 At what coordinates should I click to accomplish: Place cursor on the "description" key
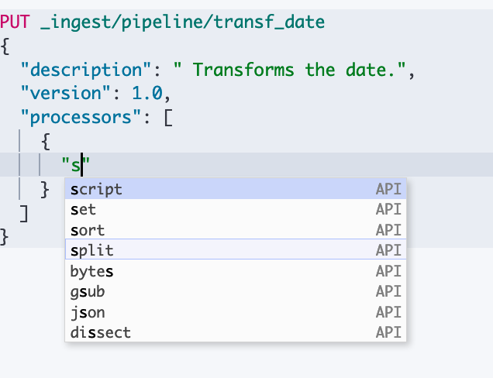[x=80, y=70]
